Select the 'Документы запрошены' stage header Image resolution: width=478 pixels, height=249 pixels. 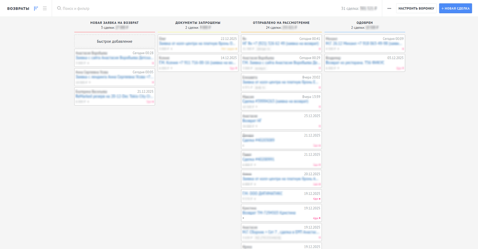click(x=198, y=23)
